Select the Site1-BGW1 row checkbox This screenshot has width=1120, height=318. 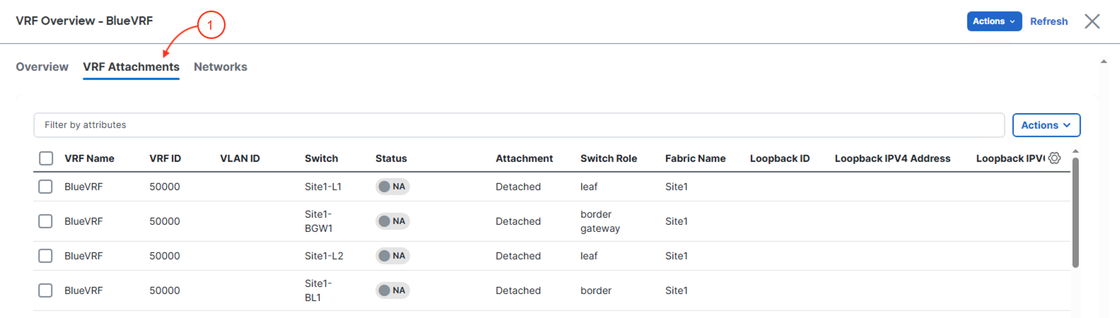[x=45, y=221]
